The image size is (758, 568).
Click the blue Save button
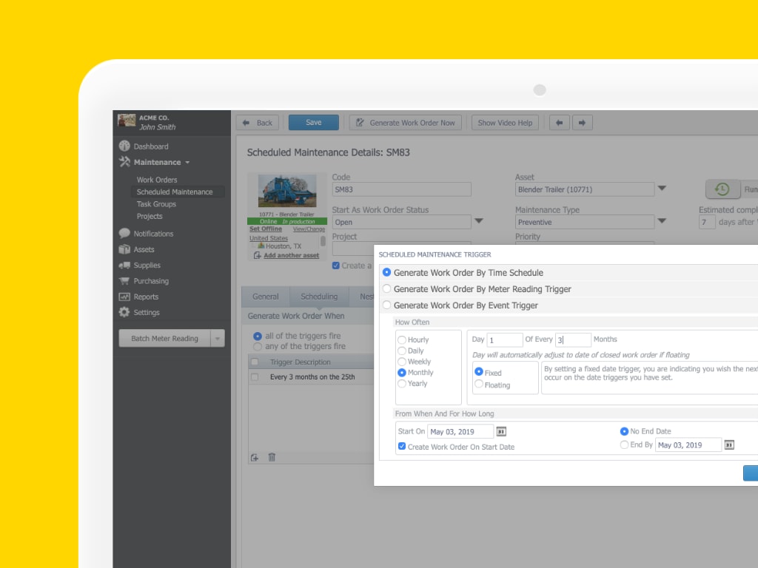click(313, 123)
